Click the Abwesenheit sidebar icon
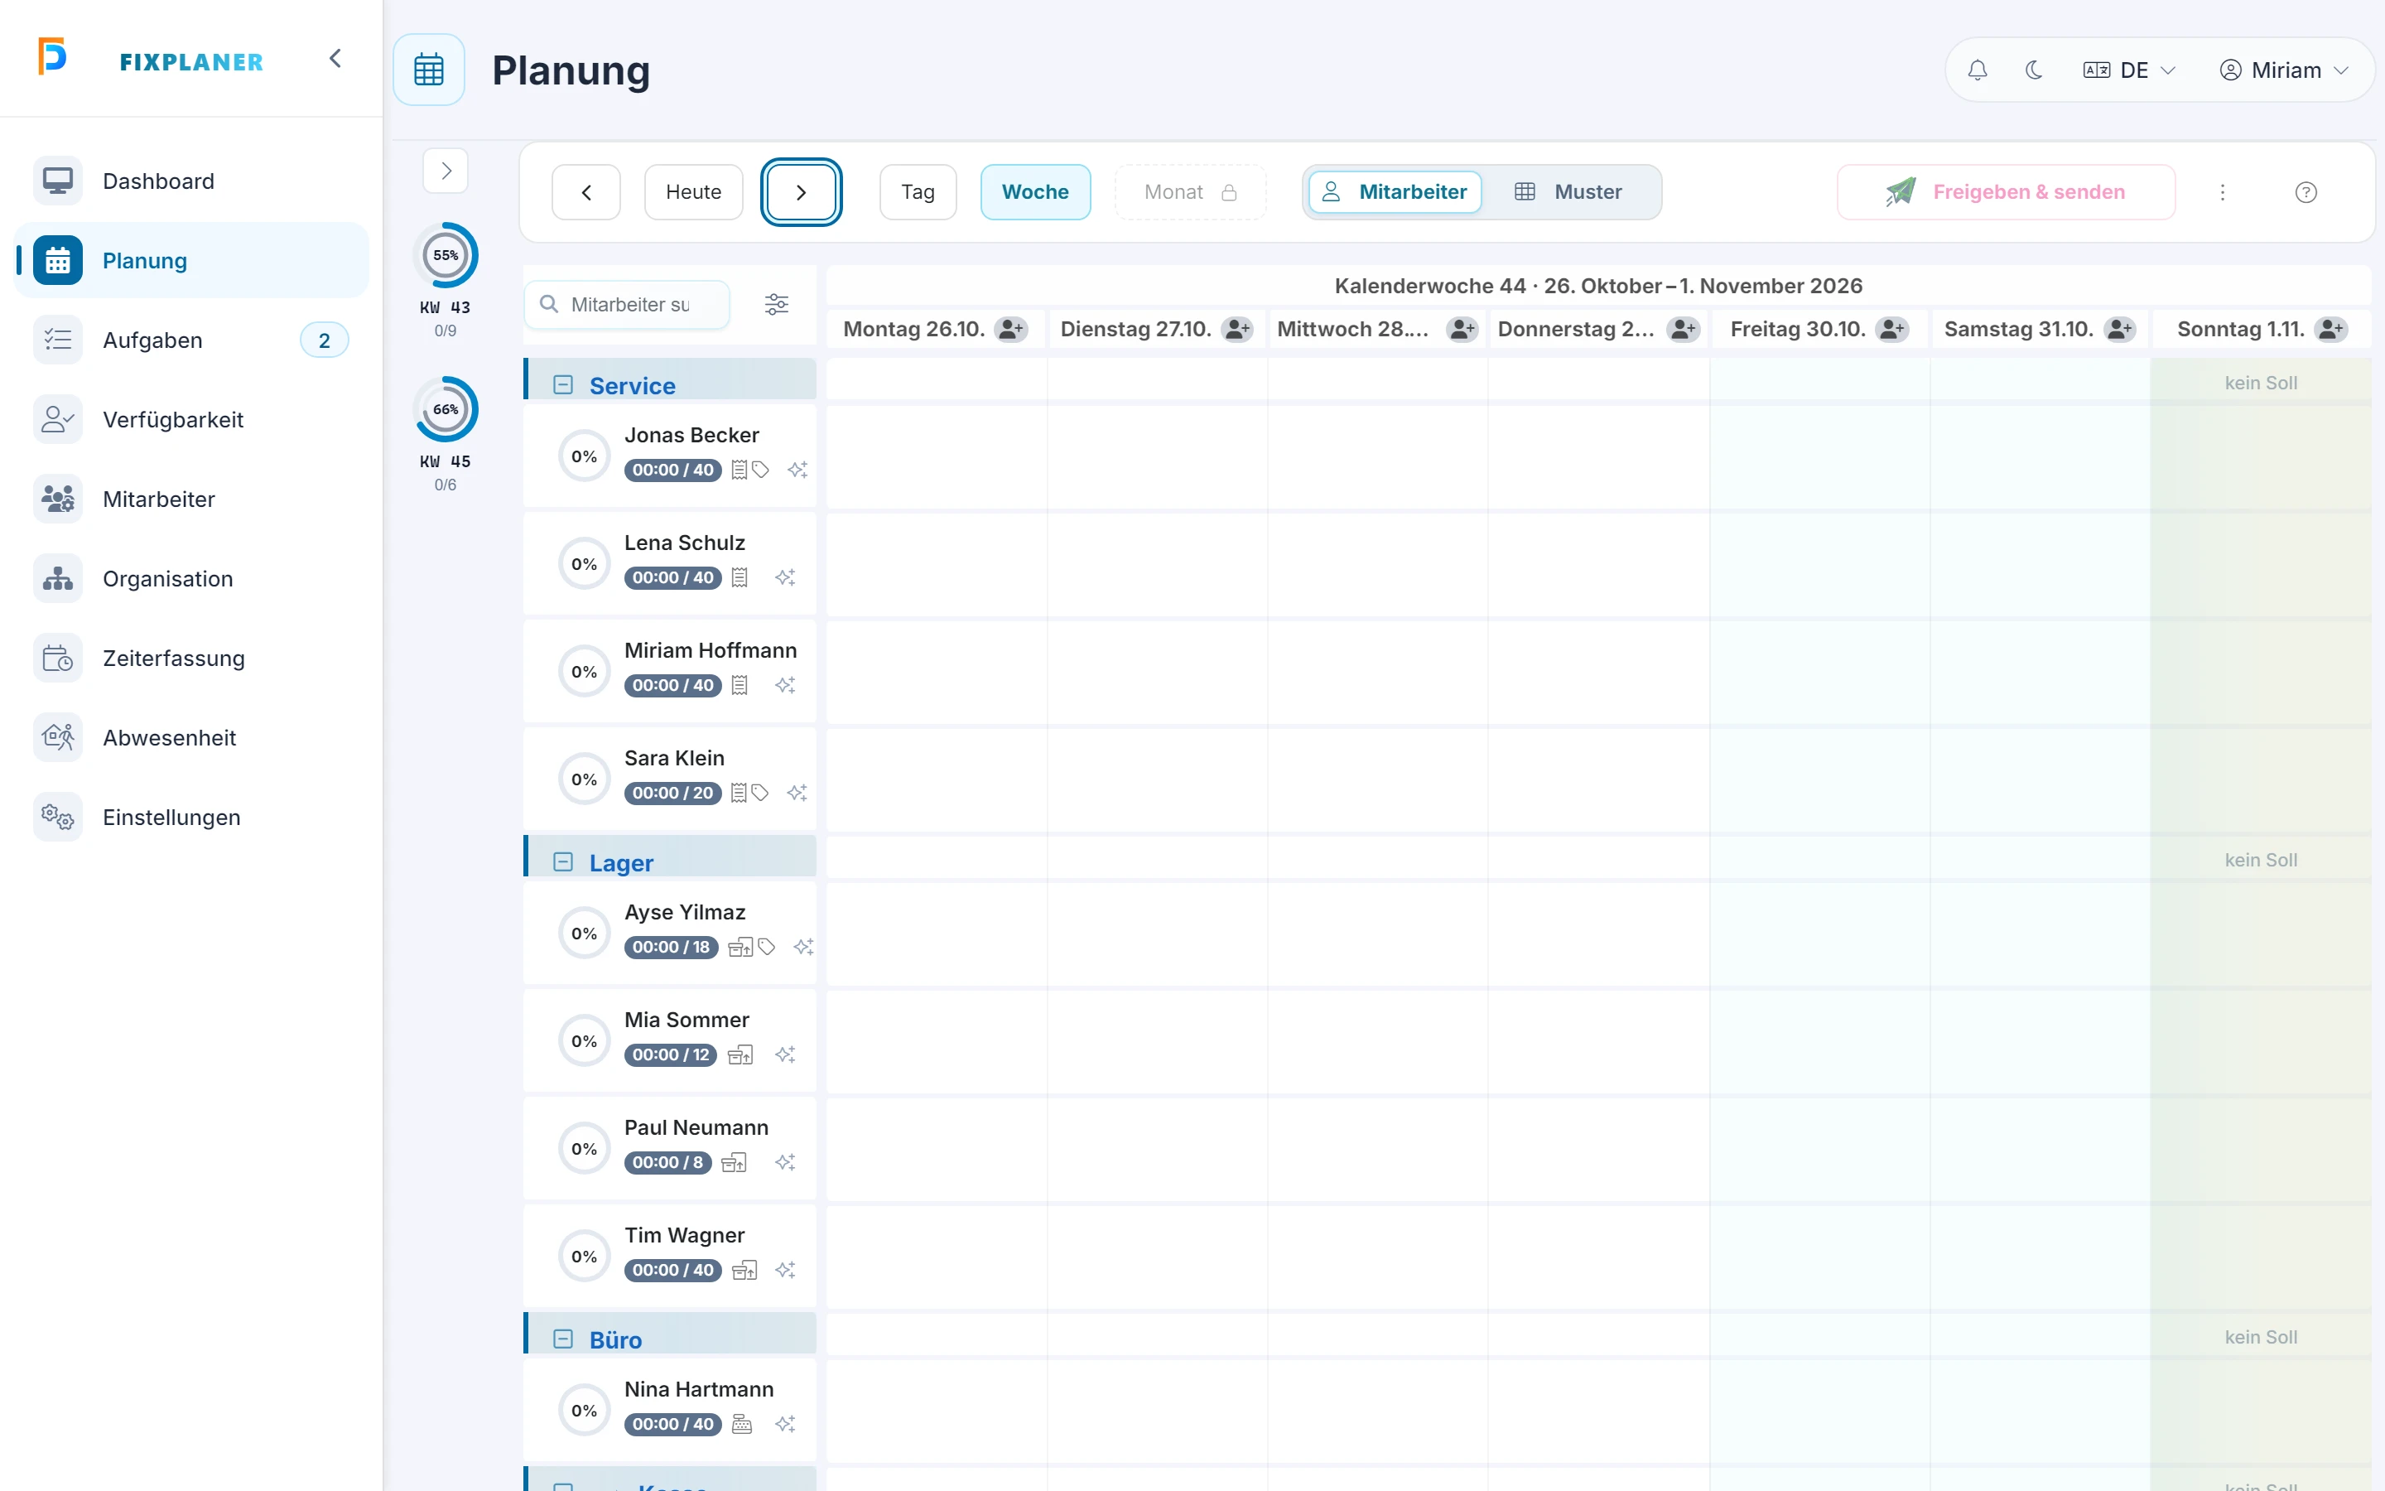2385x1491 pixels. pos(57,737)
